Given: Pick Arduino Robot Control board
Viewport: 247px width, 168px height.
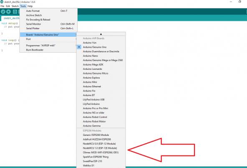Looking at the screenshot, I should tap(101, 117).
